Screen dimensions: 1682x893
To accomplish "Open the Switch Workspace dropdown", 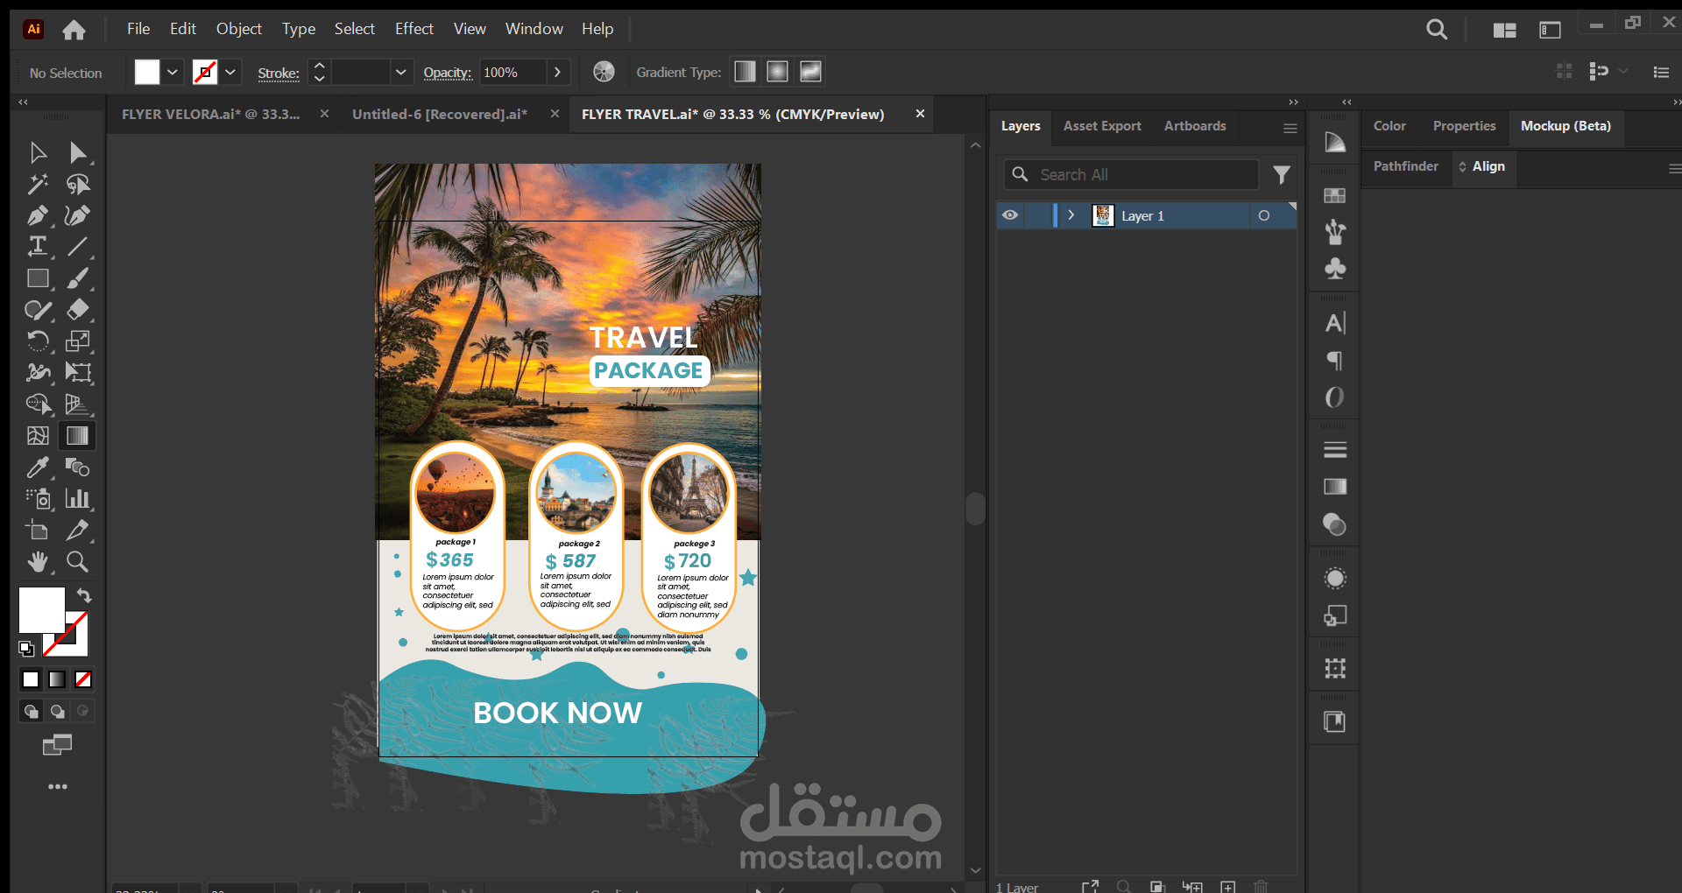I will tap(1550, 31).
